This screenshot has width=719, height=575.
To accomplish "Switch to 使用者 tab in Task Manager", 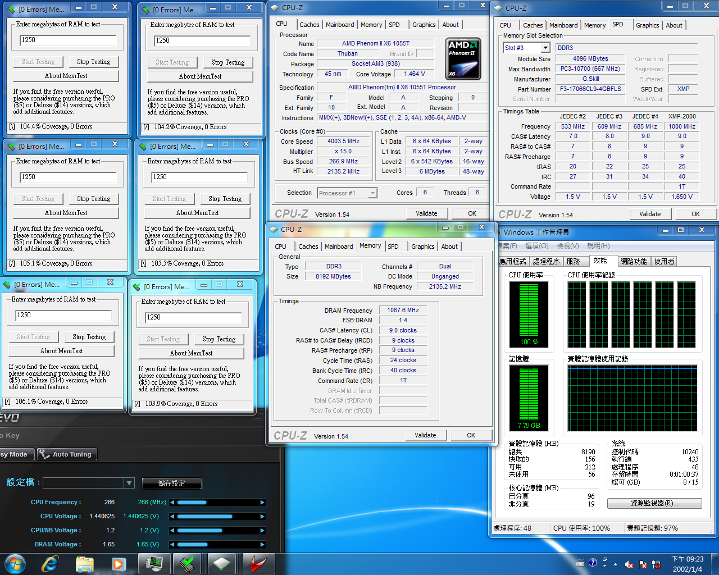I will point(664,262).
